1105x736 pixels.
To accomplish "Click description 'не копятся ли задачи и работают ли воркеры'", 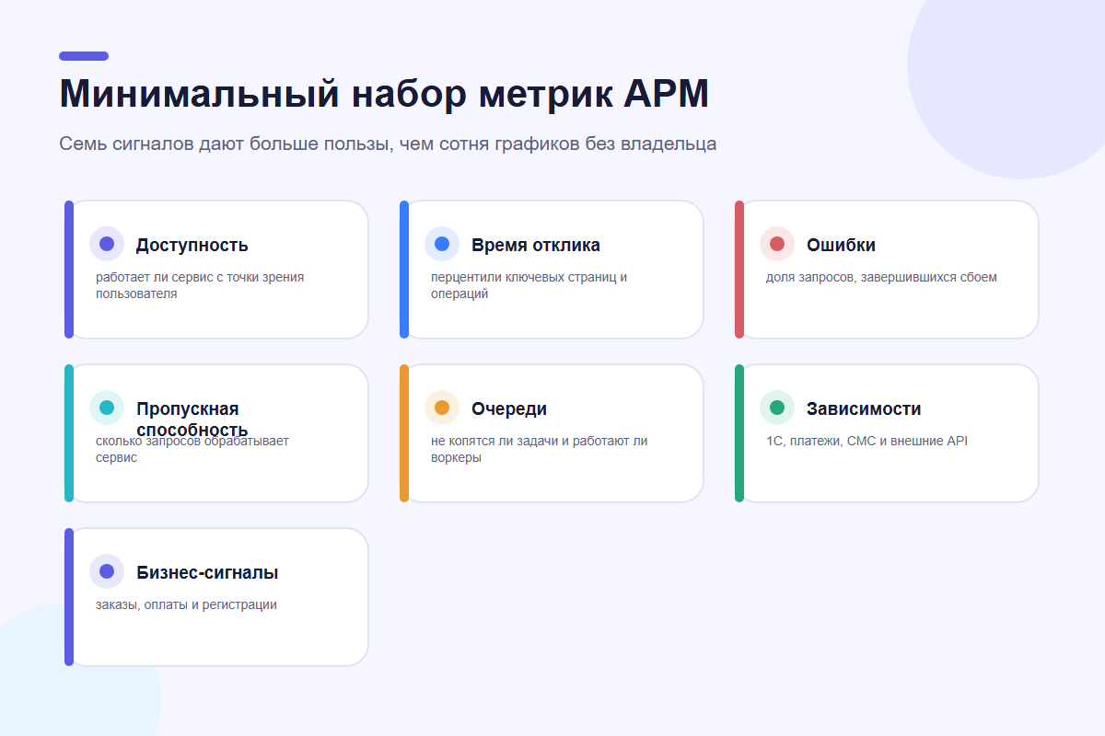I will coord(540,449).
